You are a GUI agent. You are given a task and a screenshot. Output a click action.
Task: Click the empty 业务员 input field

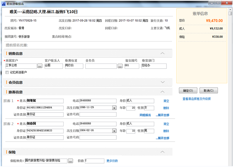click(101, 66)
